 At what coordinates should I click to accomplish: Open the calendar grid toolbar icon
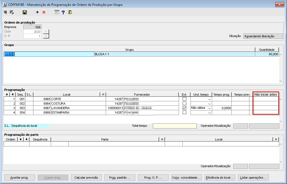(57, 12)
